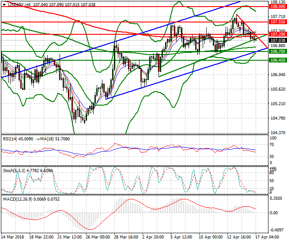
Task: Click the 21 Mar 12:00 time label
Action: click(x=70, y=237)
